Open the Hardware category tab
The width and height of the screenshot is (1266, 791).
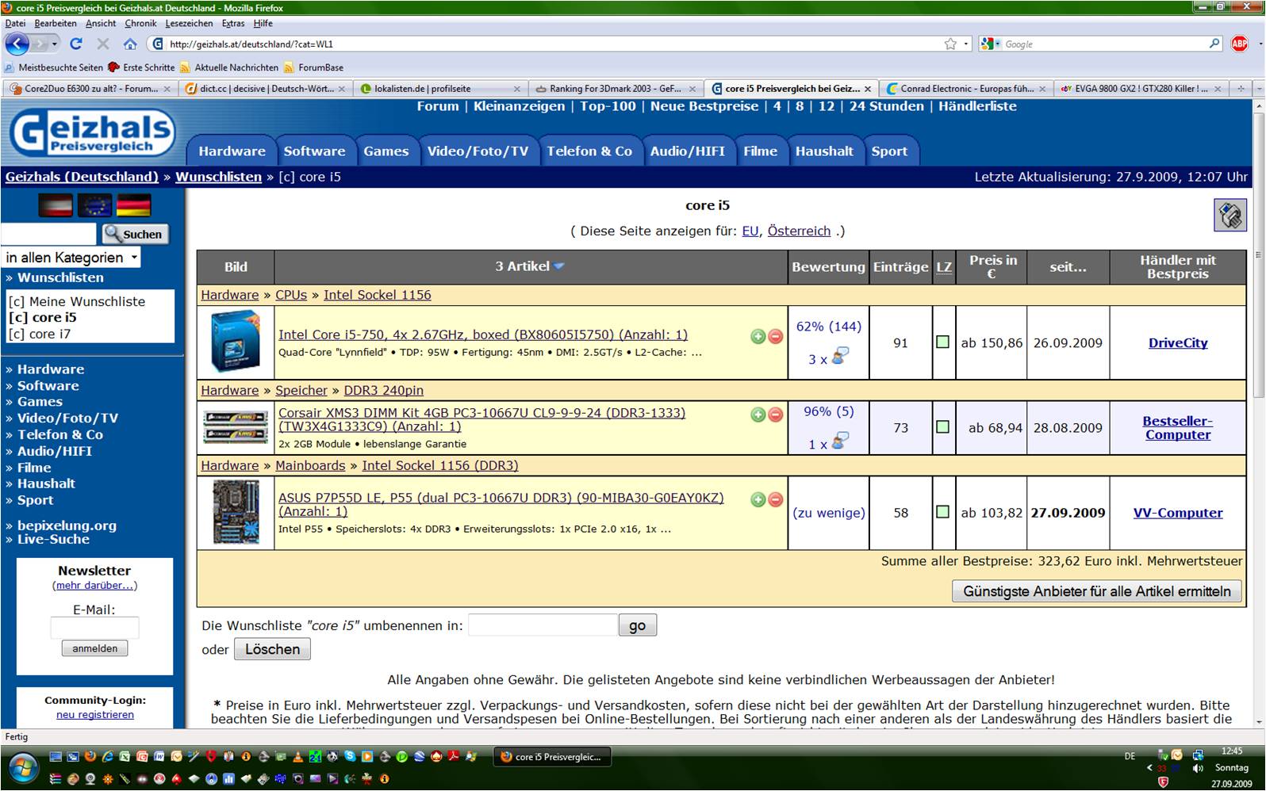coord(232,151)
